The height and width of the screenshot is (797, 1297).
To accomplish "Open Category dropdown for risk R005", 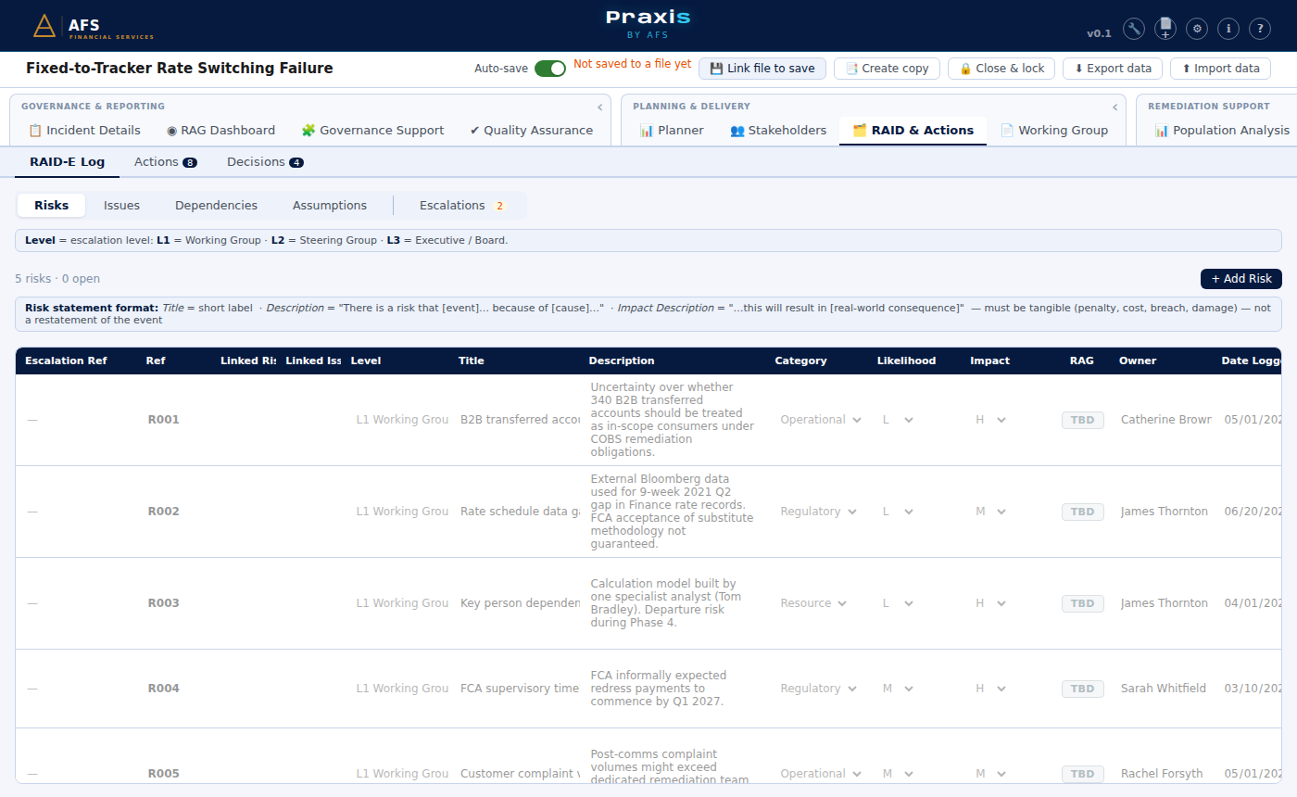I will [821, 774].
